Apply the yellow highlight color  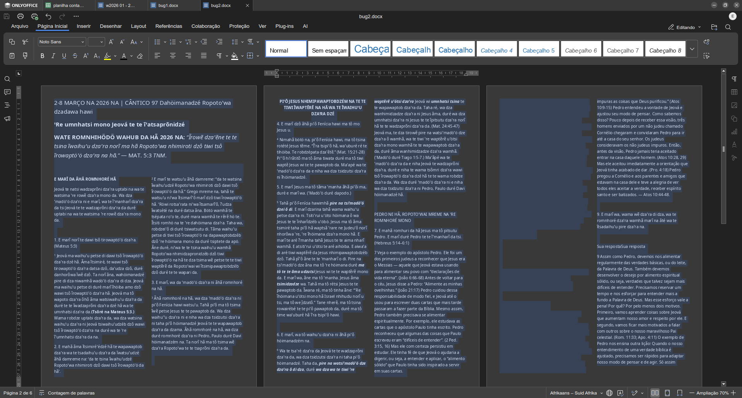pyautogui.click(x=107, y=56)
